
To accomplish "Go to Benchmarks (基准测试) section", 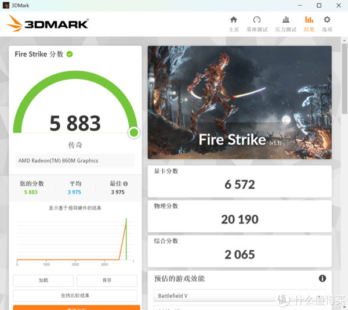I will [x=257, y=24].
